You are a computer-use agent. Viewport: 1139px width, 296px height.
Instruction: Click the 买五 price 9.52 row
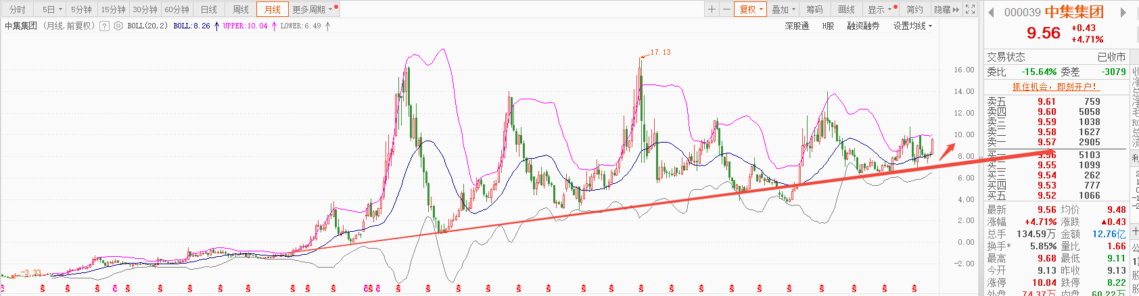click(1055, 195)
